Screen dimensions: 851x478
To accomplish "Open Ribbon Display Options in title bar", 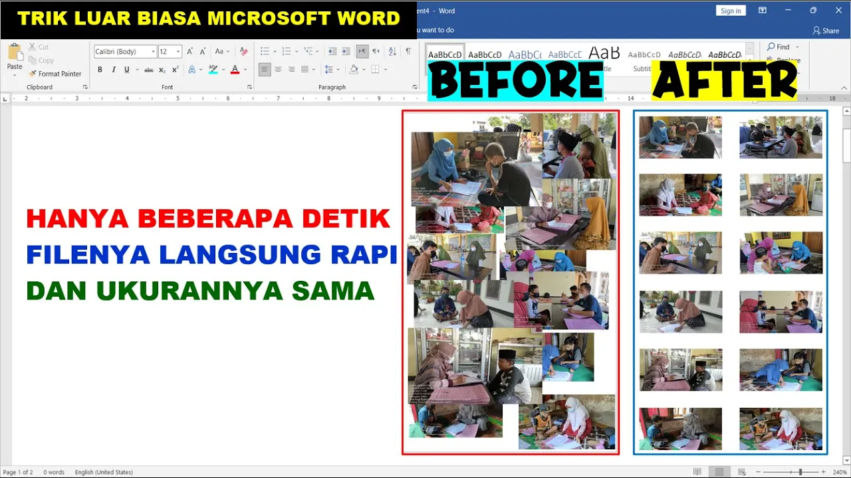I will [763, 11].
